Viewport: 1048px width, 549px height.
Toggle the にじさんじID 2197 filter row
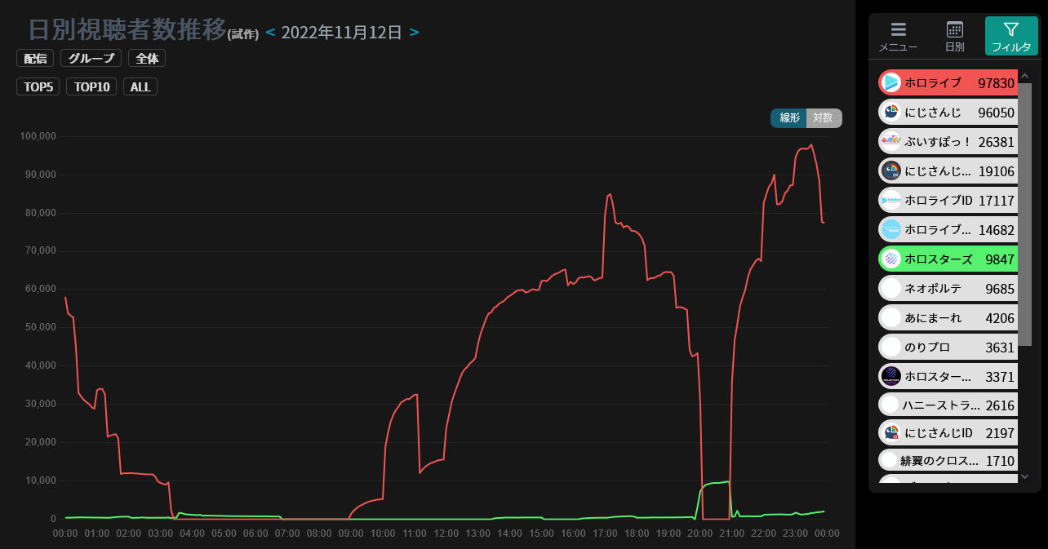[x=948, y=432]
